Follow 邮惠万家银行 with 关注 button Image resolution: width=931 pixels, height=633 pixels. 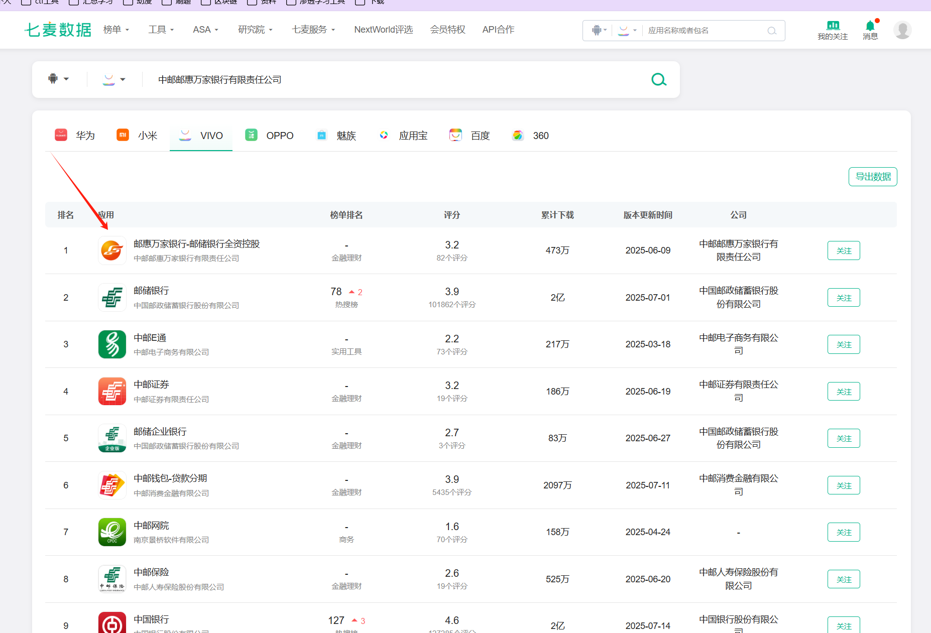tap(844, 250)
